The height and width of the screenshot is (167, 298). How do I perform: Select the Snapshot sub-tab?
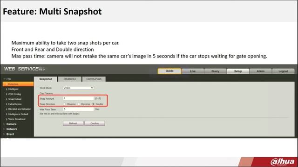point(46,79)
